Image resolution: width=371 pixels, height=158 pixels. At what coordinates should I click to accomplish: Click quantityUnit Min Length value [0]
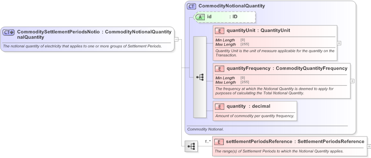click(242, 40)
